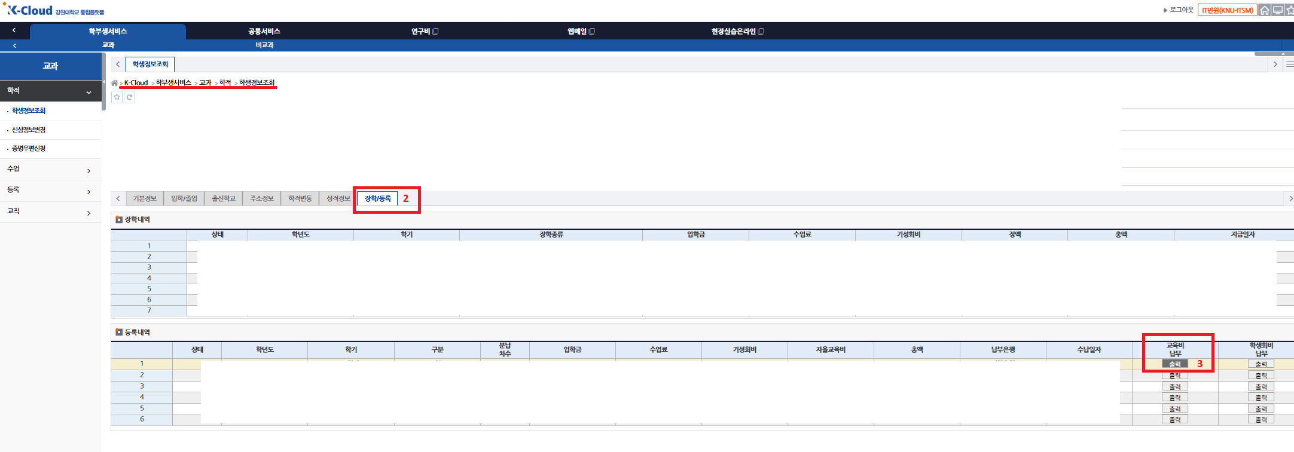Open the IT민원(KNU-ITSM) button

[x=1227, y=10]
